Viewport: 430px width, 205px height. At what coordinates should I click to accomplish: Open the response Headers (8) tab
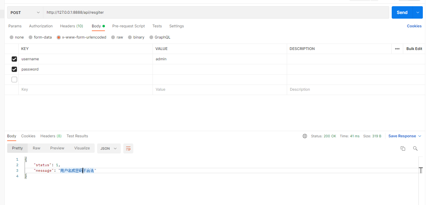pyautogui.click(x=51, y=136)
